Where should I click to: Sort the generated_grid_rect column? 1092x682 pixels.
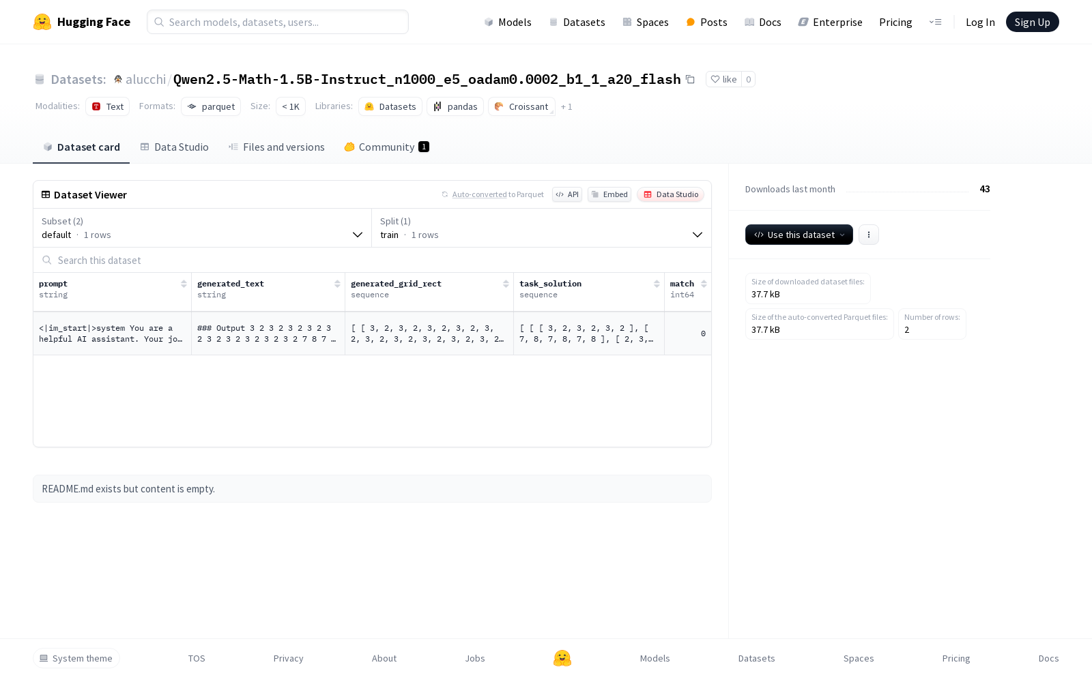[506, 284]
